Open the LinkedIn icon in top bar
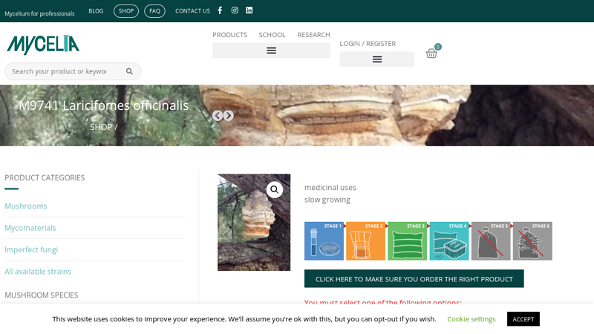Screen dimensions: 594x334 click(x=249, y=10)
